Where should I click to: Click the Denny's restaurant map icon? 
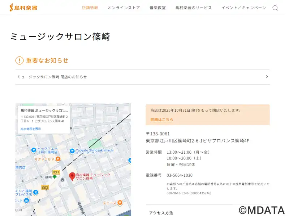120,203
